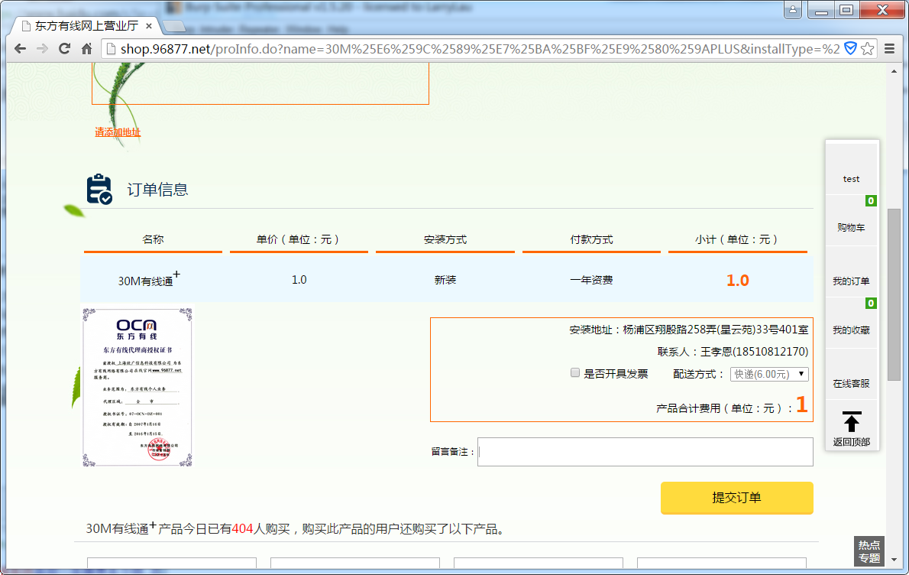This screenshot has width=909, height=575.
Task: Click the 一年资费 payment cell
Action: 591,280
